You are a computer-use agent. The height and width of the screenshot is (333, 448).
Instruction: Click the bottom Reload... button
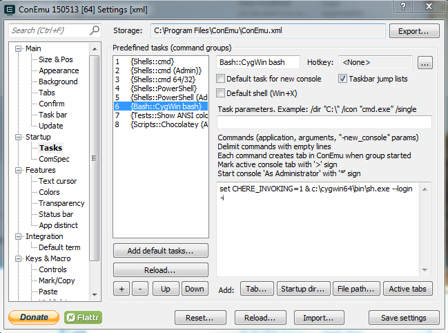(x=260, y=318)
